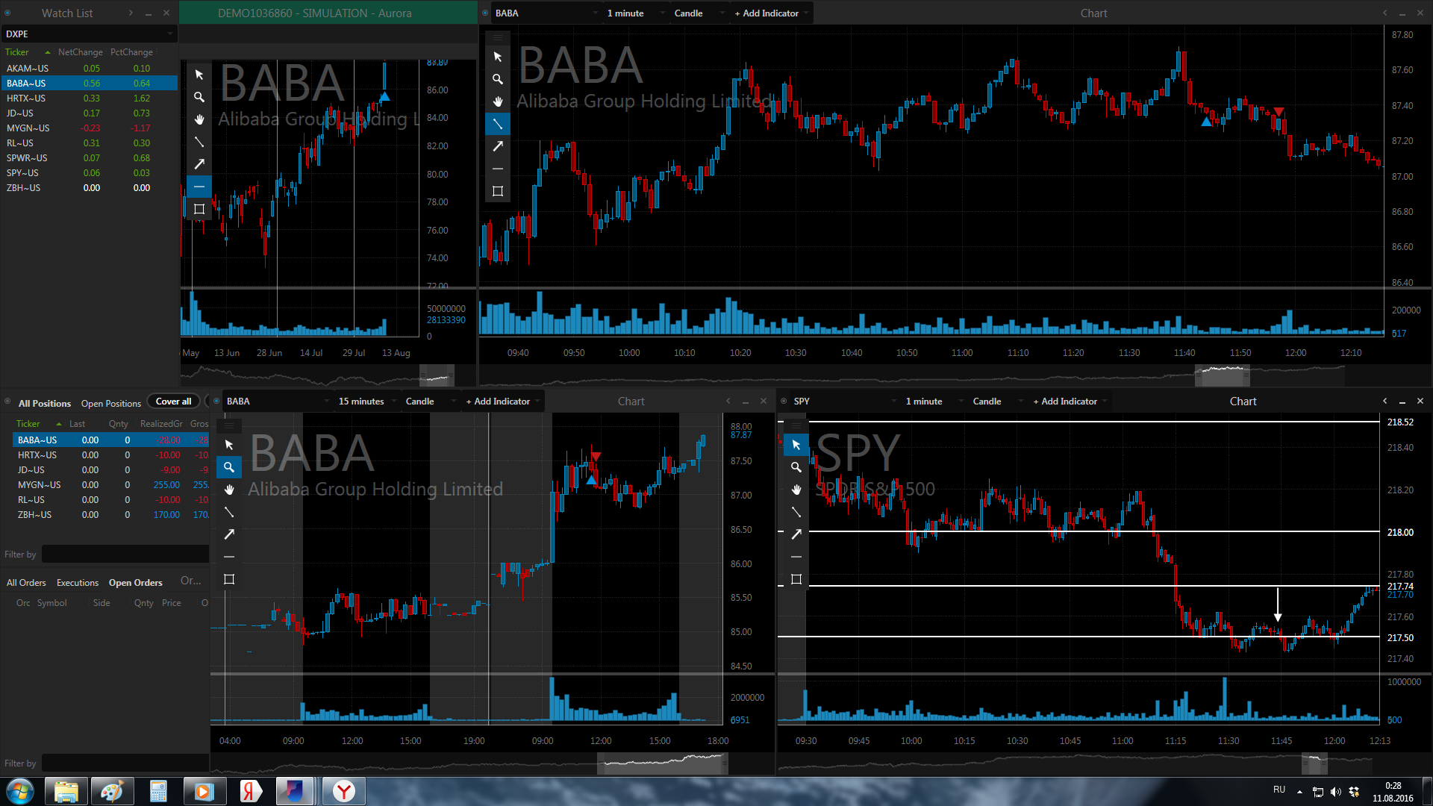Open Candle type dropdown in 15 minutes chart
Image resolution: width=1433 pixels, height=806 pixels.
[x=430, y=401]
